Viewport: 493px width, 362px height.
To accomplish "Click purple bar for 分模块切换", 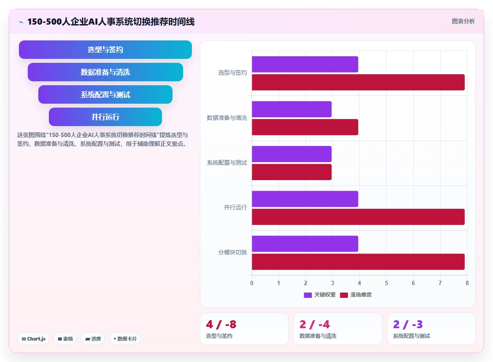I will pyautogui.click(x=305, y=244).
